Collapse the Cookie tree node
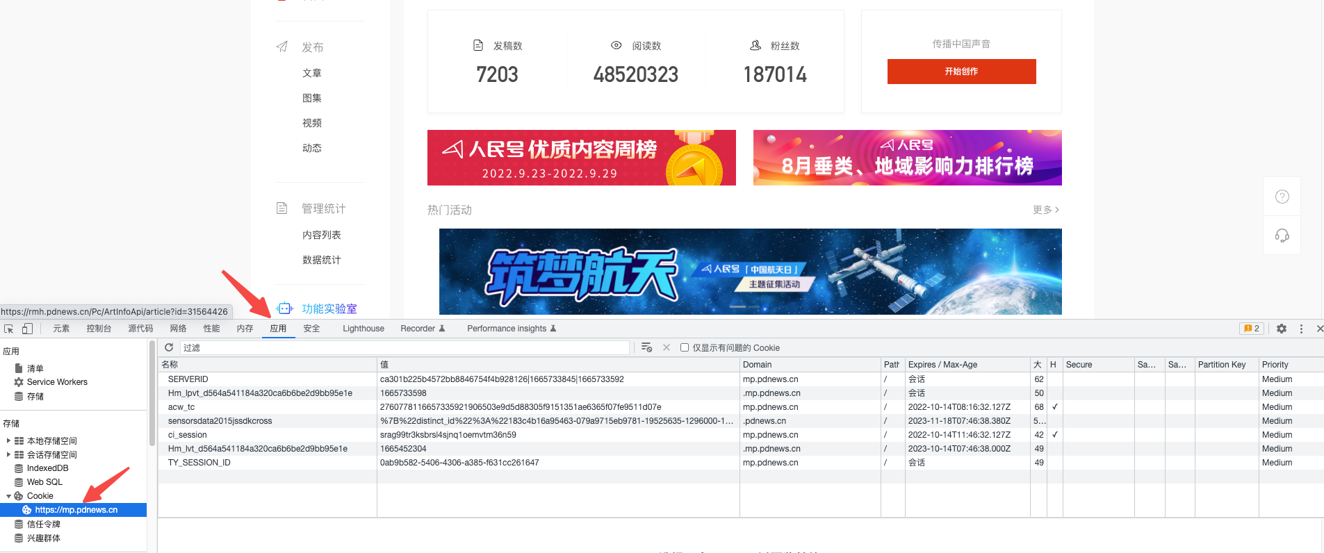This screenshot has height=553, width=1324. coord(8,496)
